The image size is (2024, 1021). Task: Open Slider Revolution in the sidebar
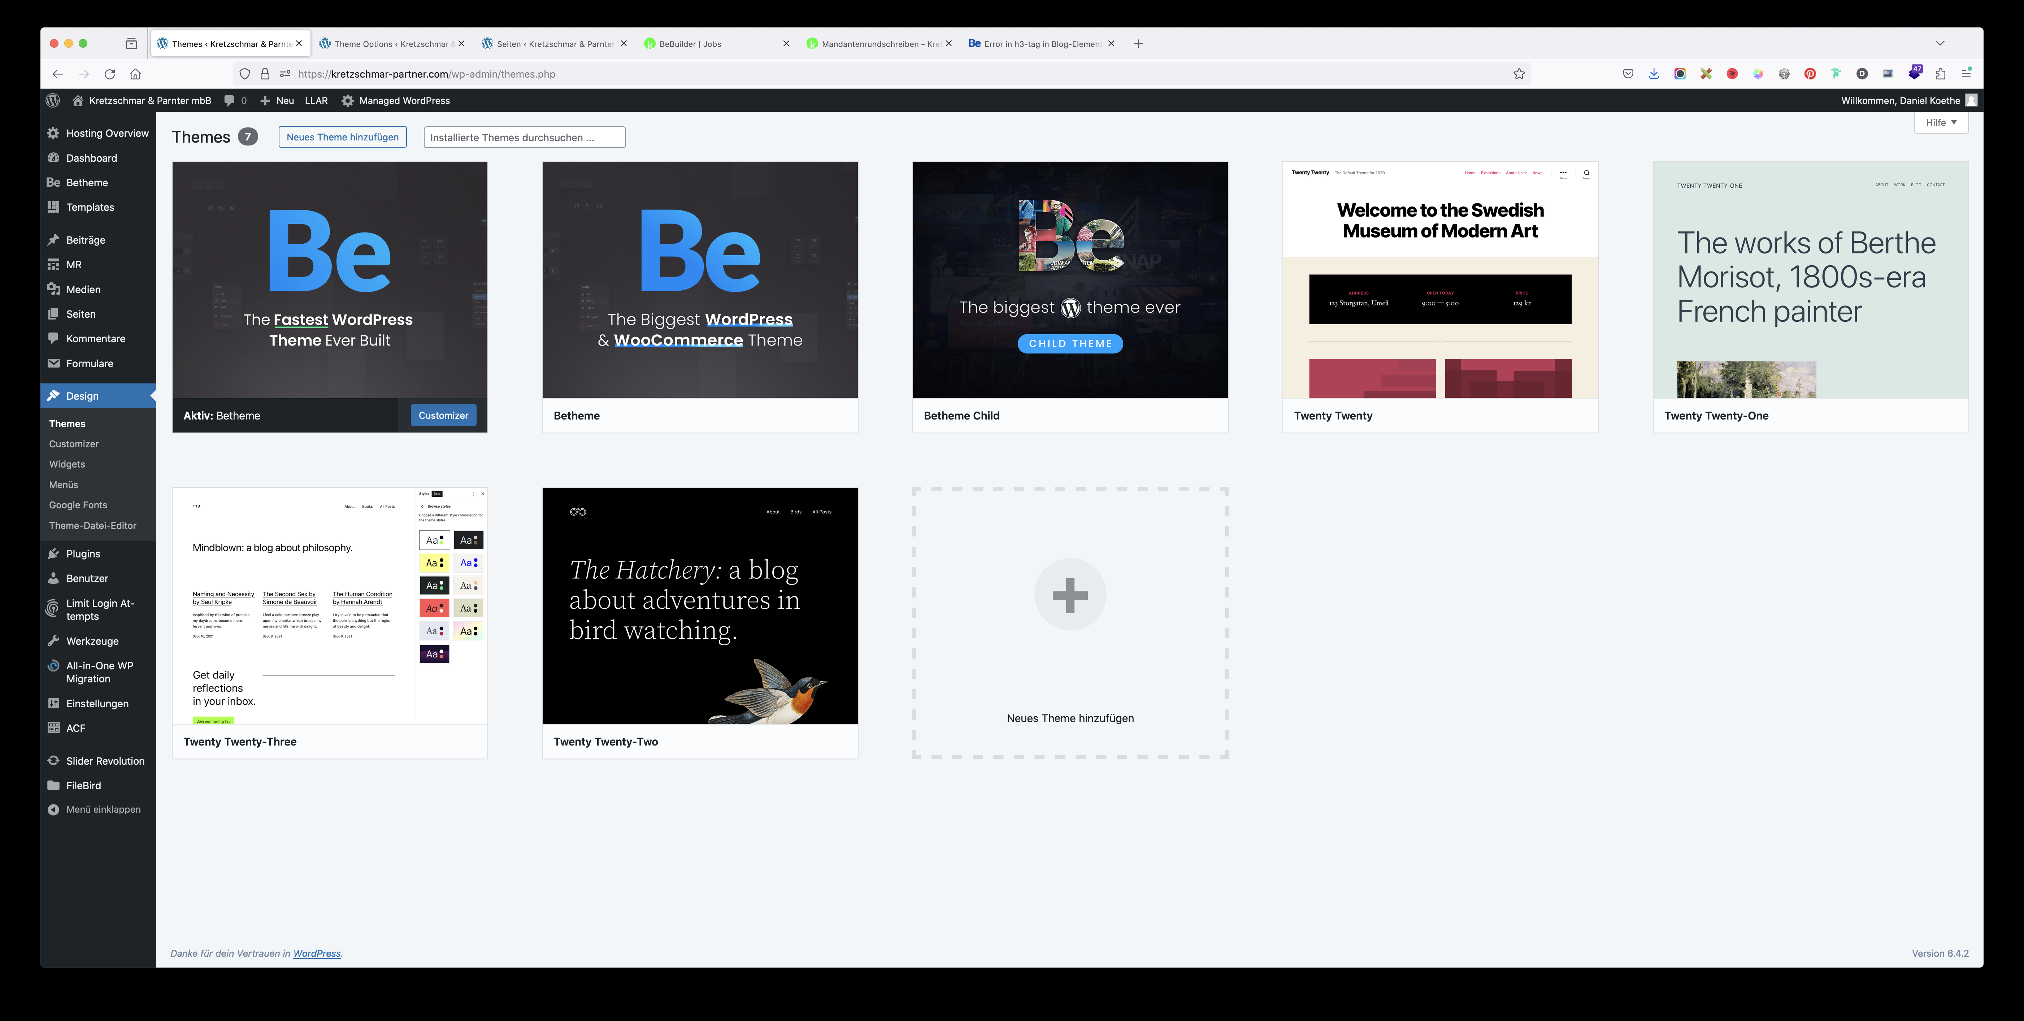click(98, 761)
